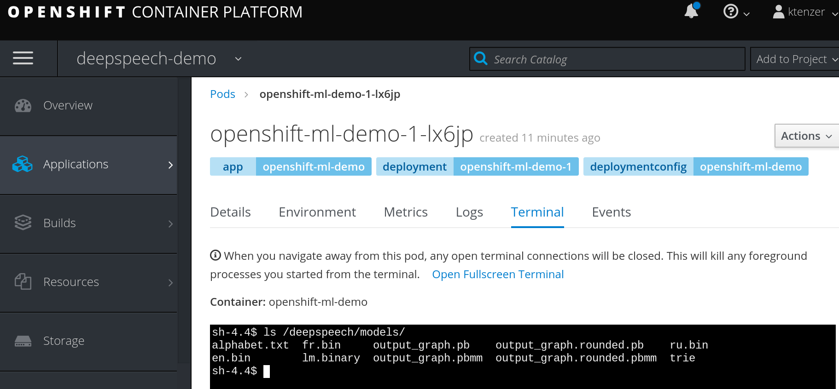Click the deploymentconfig openshift-ml-demo label
Screen dimensions: 839x389
(696, 166)
